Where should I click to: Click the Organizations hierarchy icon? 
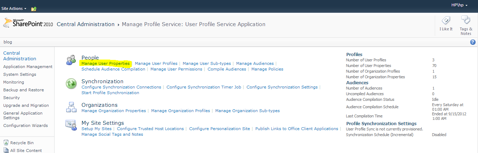tap(71, 107)
